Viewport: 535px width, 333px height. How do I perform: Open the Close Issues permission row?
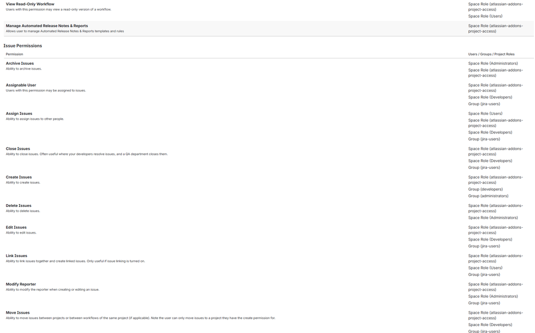coord(17,148)
